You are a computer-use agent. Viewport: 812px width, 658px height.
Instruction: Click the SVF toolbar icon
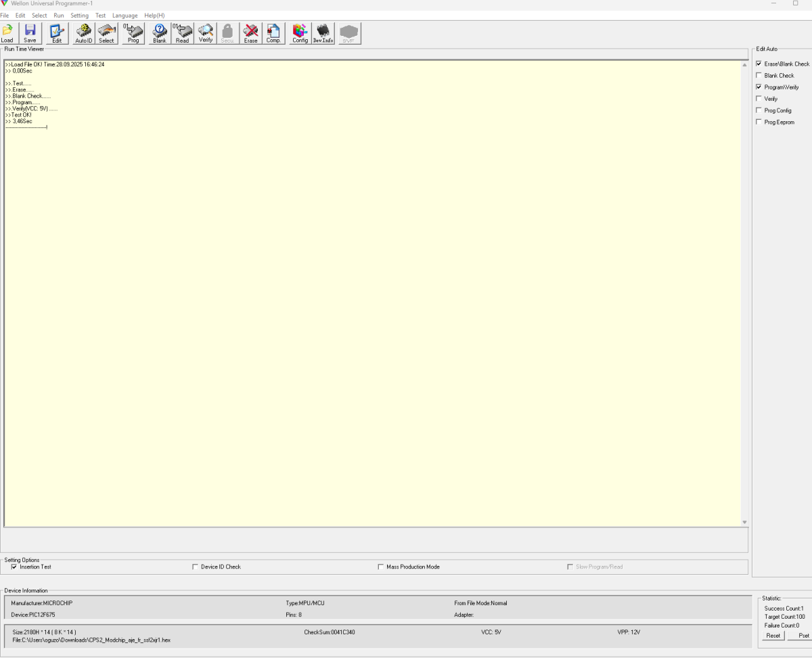click(x=348, y=33)
